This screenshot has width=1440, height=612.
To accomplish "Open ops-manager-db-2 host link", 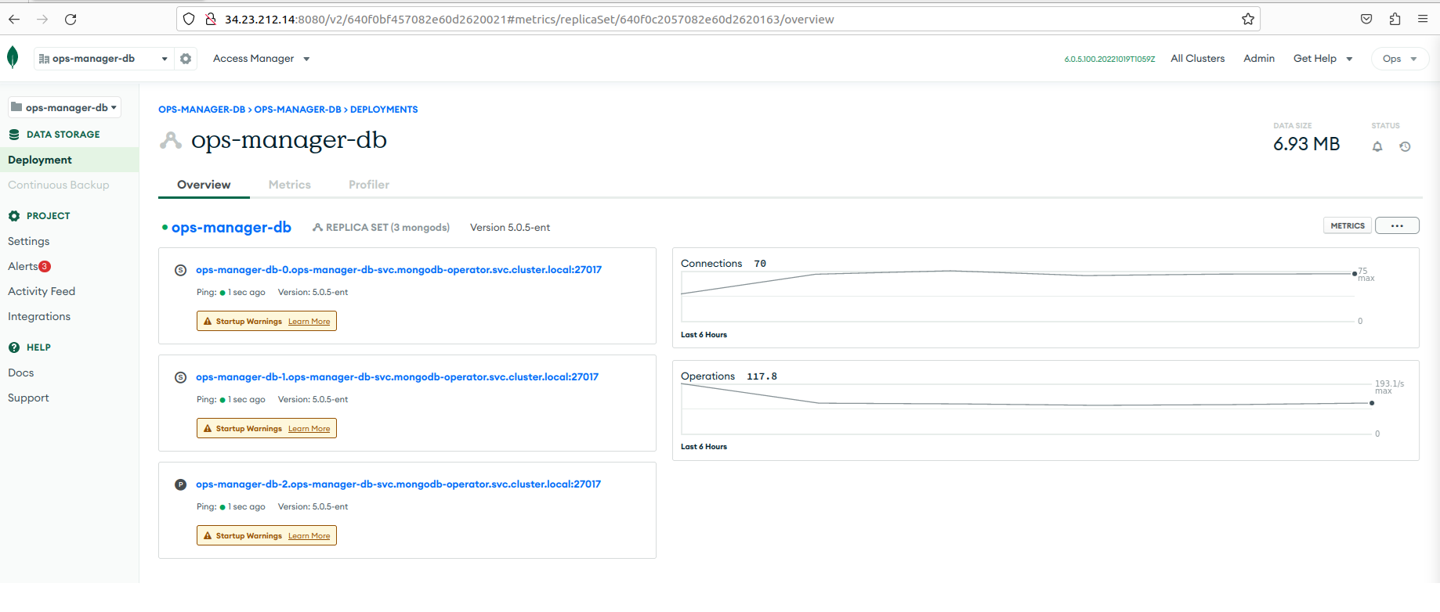I will (x=399, y=484).
